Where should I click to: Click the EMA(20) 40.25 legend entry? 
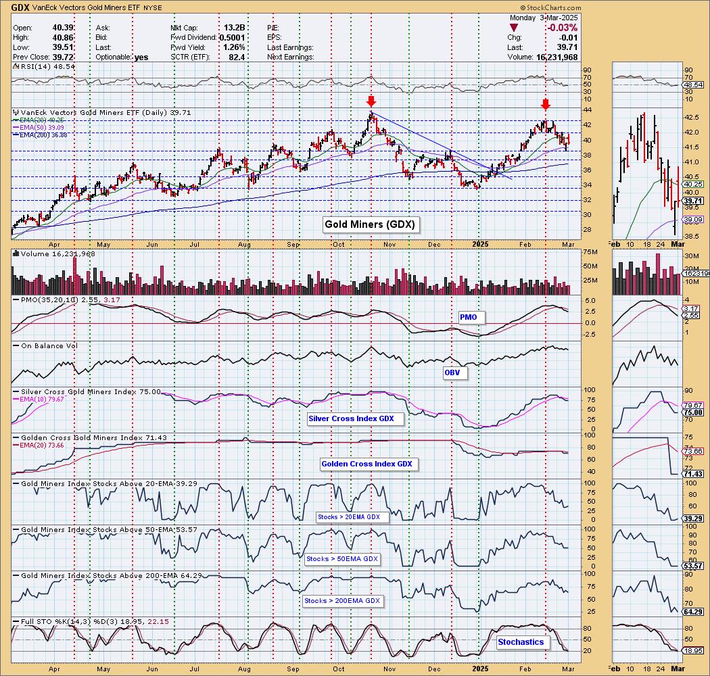39,120
